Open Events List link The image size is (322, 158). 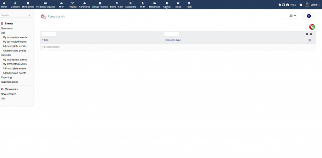click(3, 33)
